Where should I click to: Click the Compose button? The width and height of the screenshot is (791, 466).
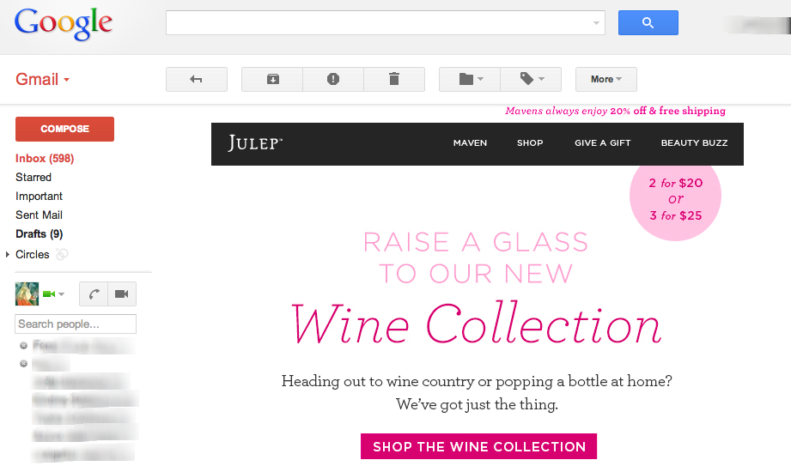[64, 129]
